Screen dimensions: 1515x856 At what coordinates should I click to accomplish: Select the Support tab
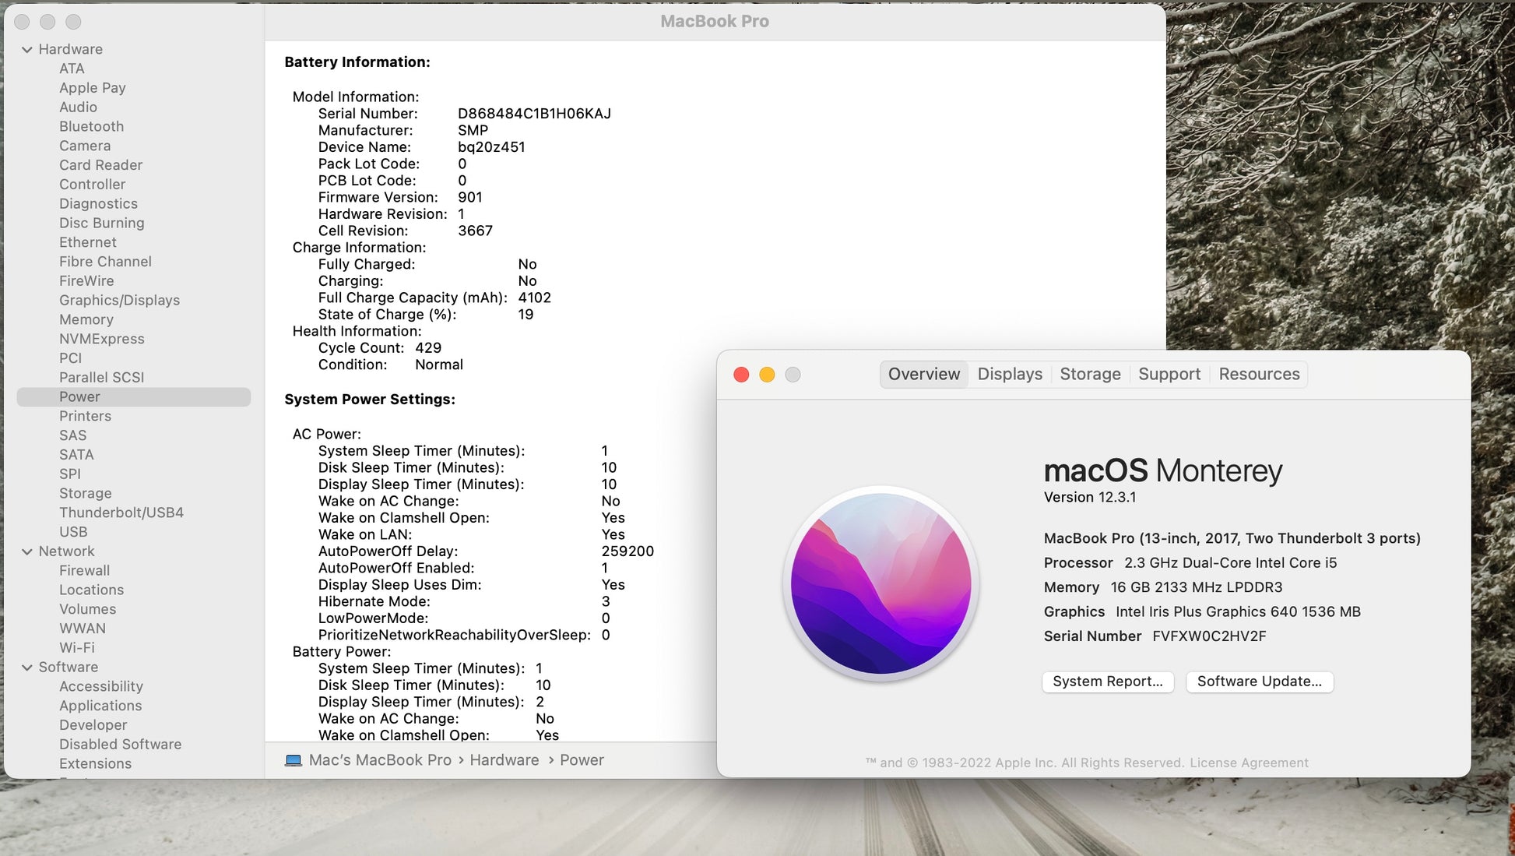[1169, 374]
